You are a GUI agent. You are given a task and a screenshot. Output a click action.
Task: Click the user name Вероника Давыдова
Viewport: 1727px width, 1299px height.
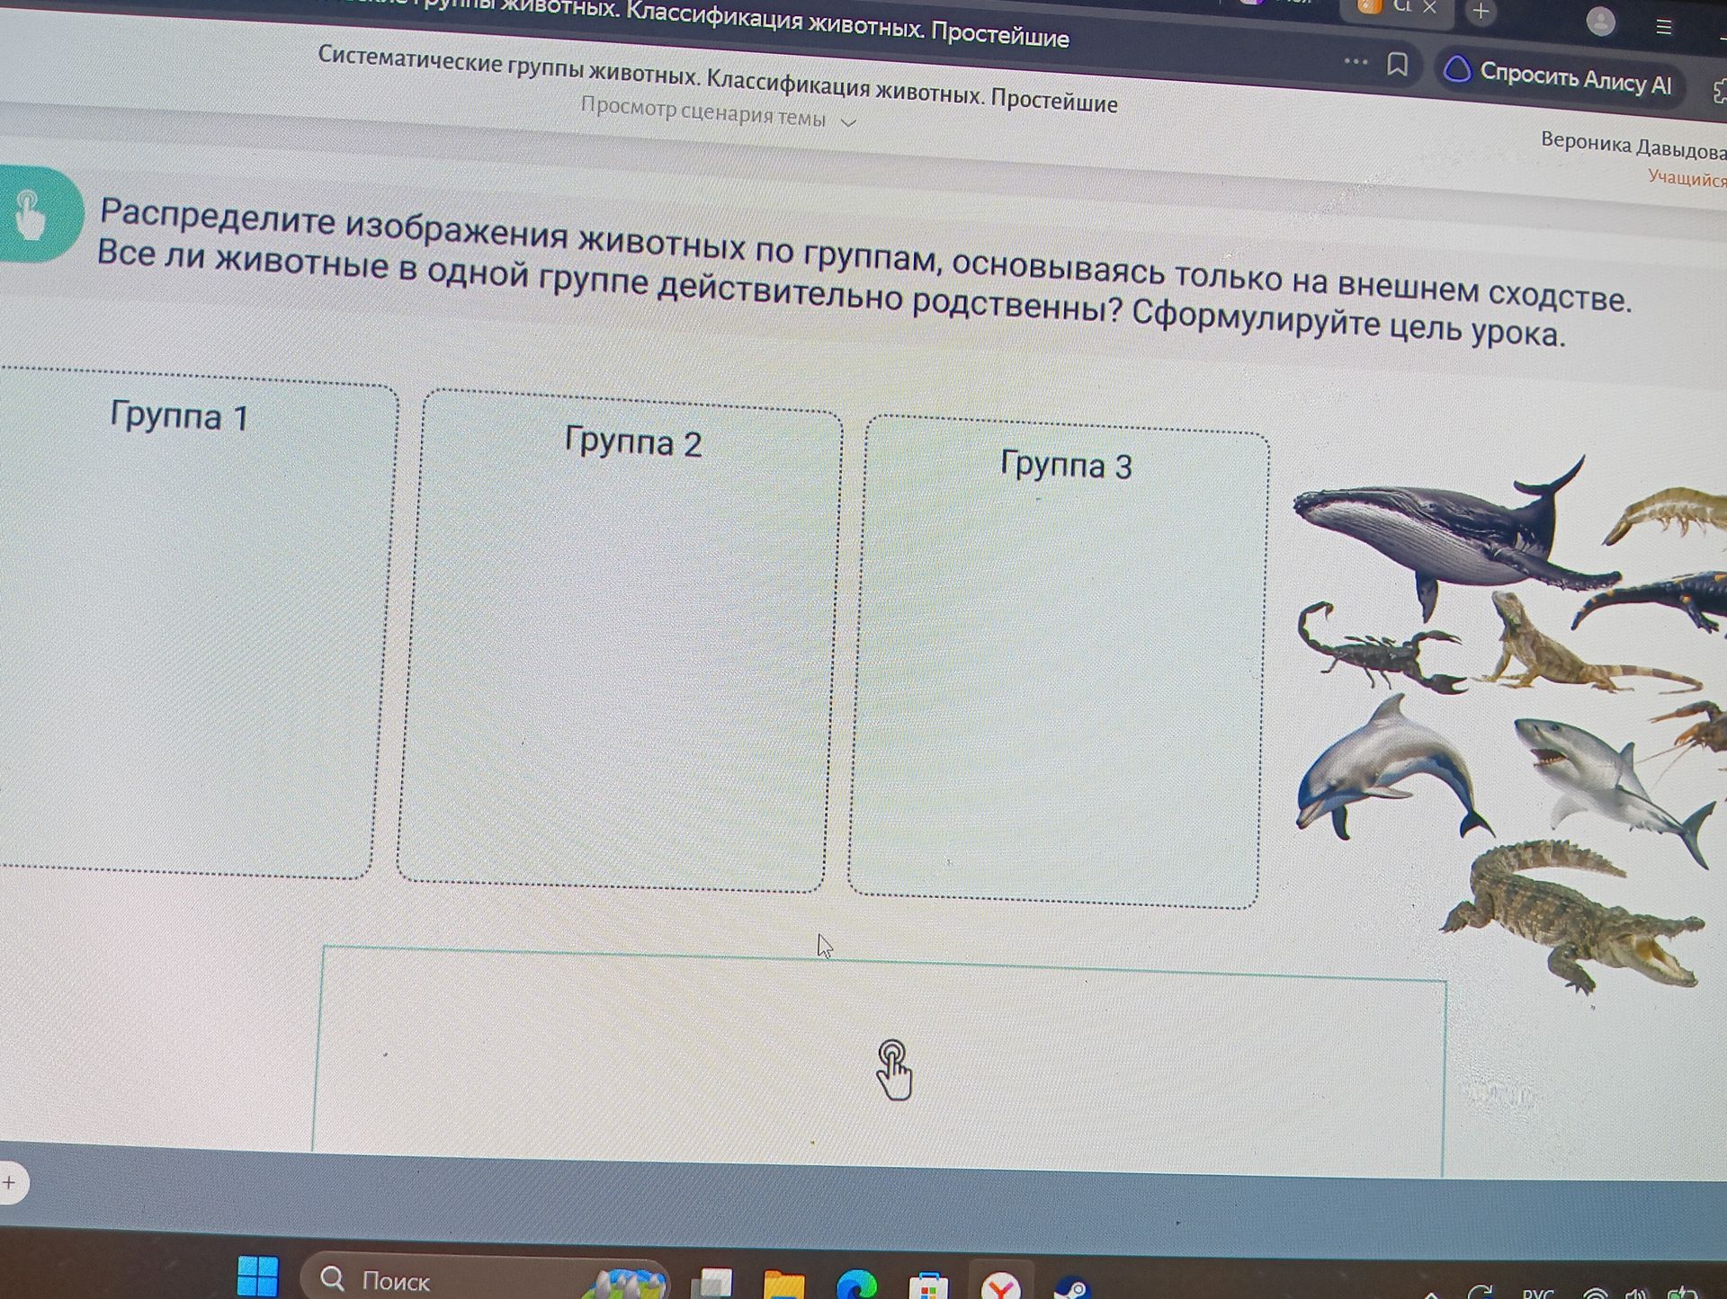[x=1633, y=145]
